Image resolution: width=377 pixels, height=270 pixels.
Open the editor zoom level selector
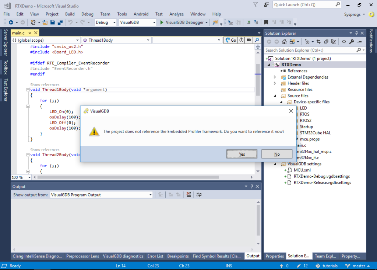point(20,177)
